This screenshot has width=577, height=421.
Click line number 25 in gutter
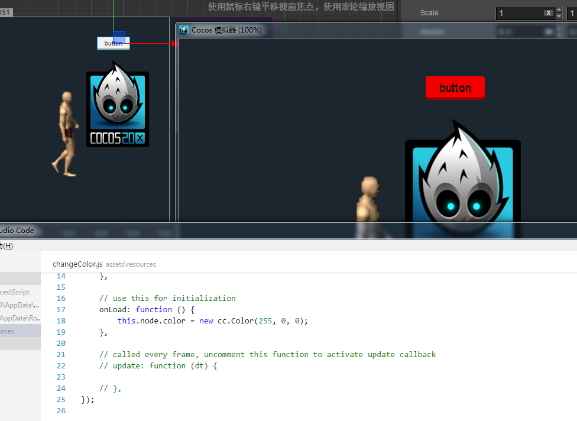click(x=61, y=400)
